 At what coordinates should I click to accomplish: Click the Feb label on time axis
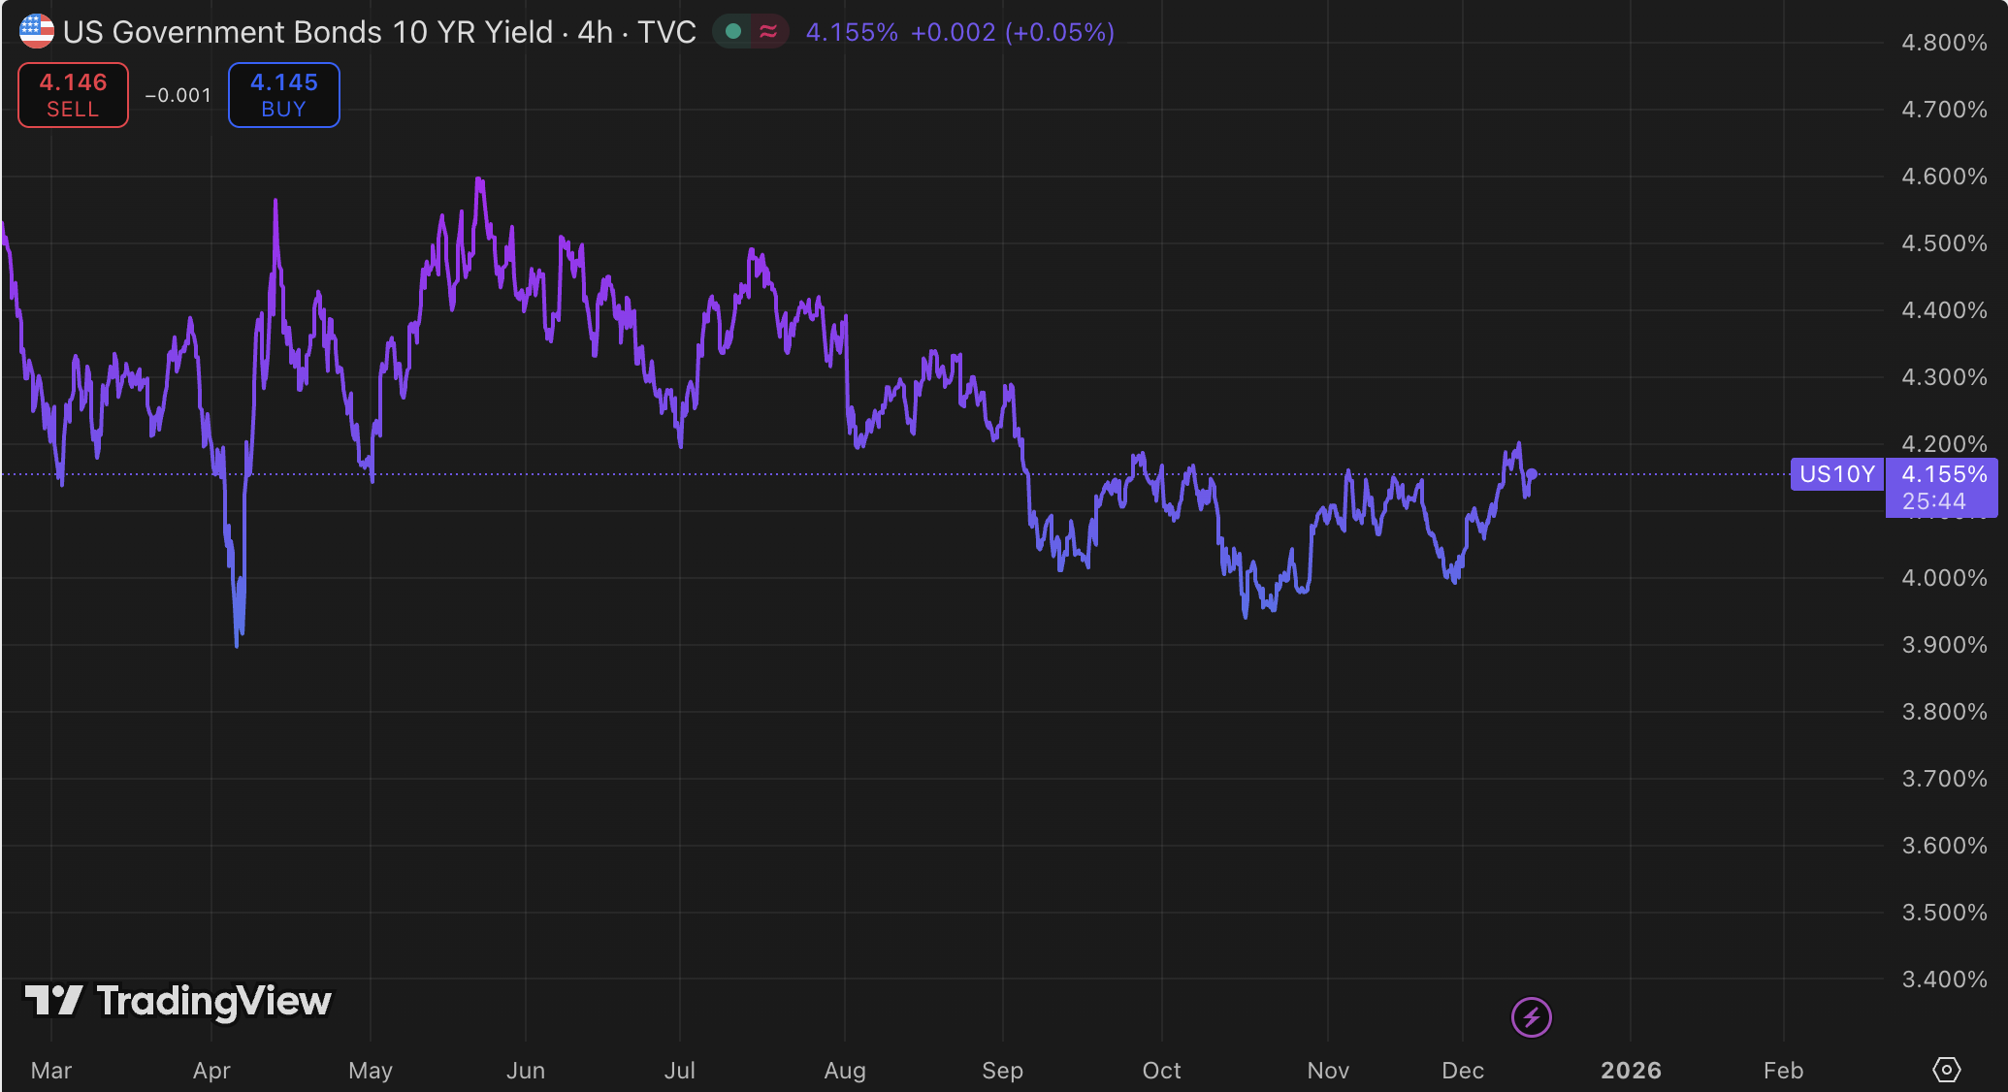1783,1071
